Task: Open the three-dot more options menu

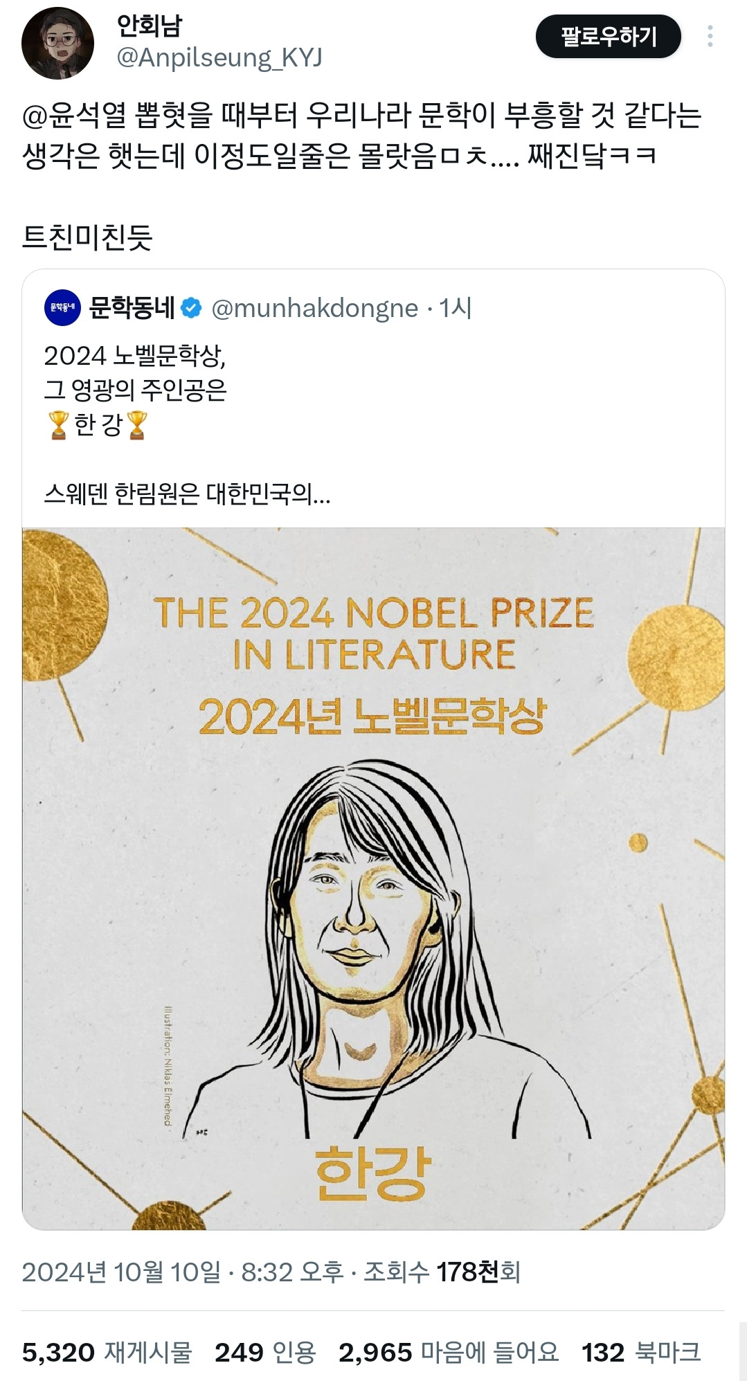Action: 710,37
